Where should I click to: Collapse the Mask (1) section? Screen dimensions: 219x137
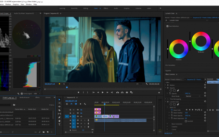[167, 107]
